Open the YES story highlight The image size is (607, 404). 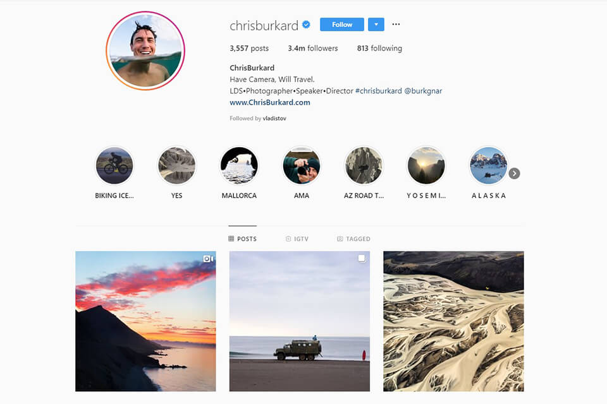[177, 166]
